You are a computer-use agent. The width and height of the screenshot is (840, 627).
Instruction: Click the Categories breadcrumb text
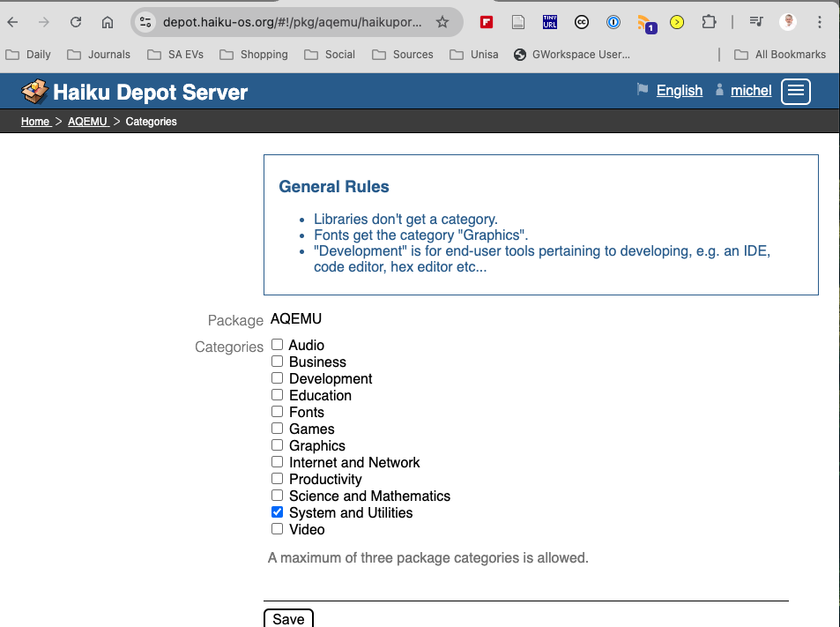[x=151, y=122]
